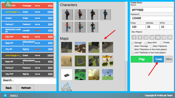The width and height of the screenshot is (175, 98).
Task: Select the dark-haired female character in top row
Action: [80, 15]
